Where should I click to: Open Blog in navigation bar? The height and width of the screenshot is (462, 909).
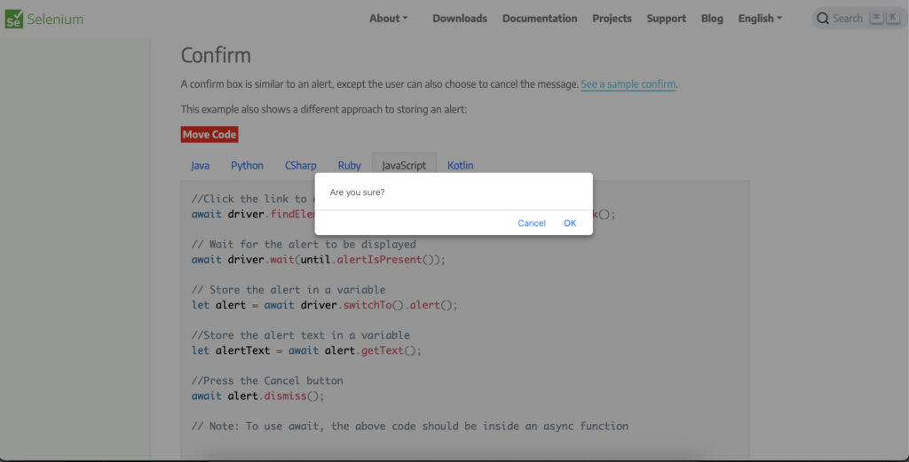pyautogui.click(x=712, y=19)
